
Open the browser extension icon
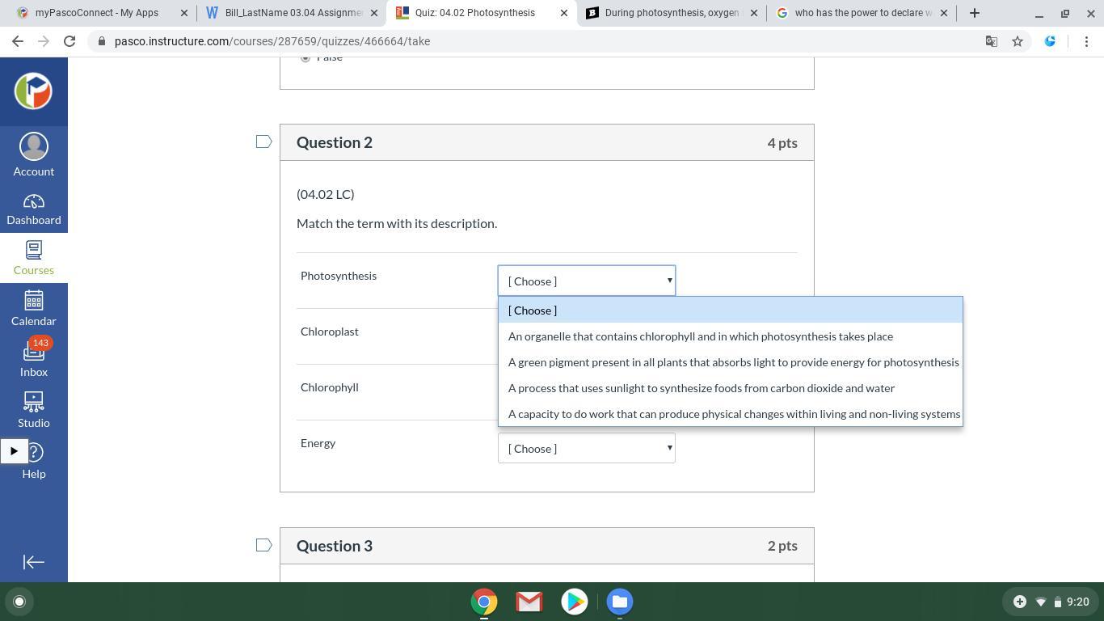1050,41
